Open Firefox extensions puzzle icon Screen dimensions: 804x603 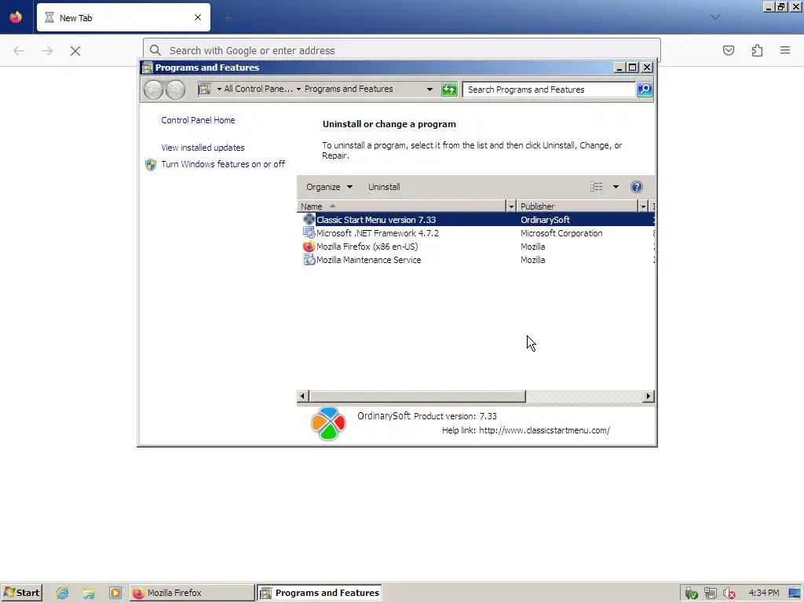point(757,50)
